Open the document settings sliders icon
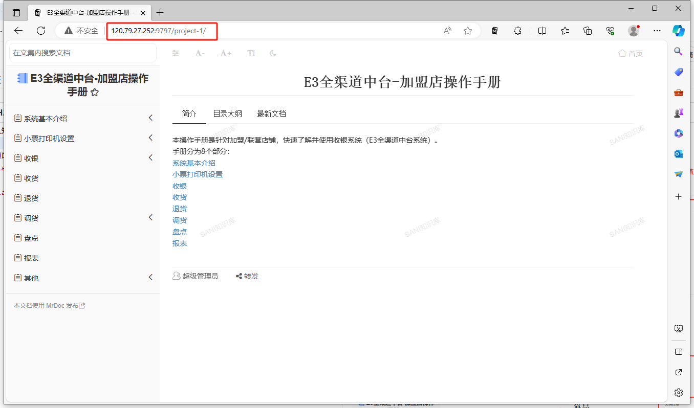Viewport: 694px width, 408px height. tap(176, 53)
